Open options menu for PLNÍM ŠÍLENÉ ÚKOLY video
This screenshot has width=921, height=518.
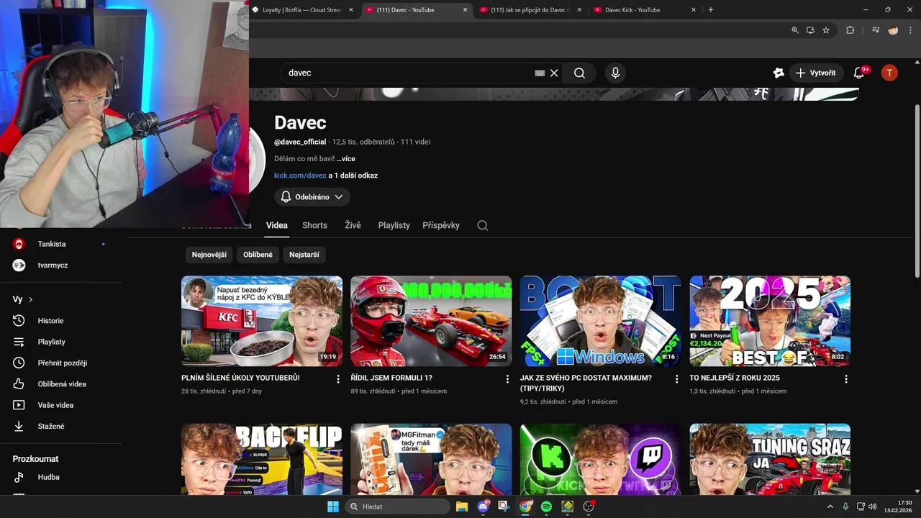tap(337, 378)
